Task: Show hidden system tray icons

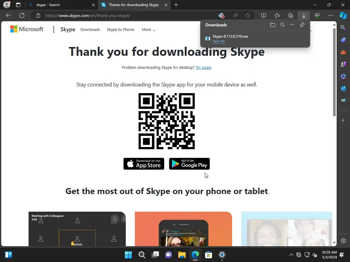Action: (x=291, y=255)
